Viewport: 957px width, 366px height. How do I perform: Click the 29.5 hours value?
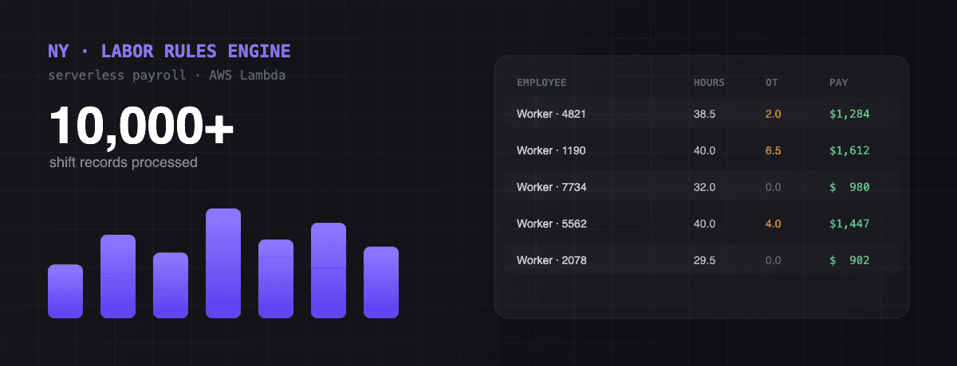tap(705, 260)
